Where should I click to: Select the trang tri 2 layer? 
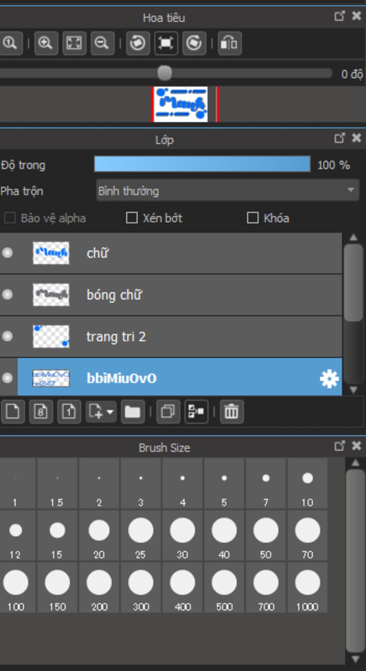171,337
